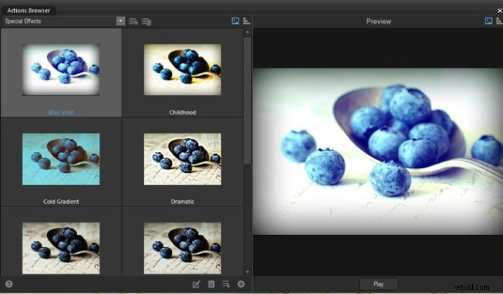The height and width of the screenshot is (294, 503).
Task: Toggle preview pane histogram icon
Action: click(x=499, y=21)
